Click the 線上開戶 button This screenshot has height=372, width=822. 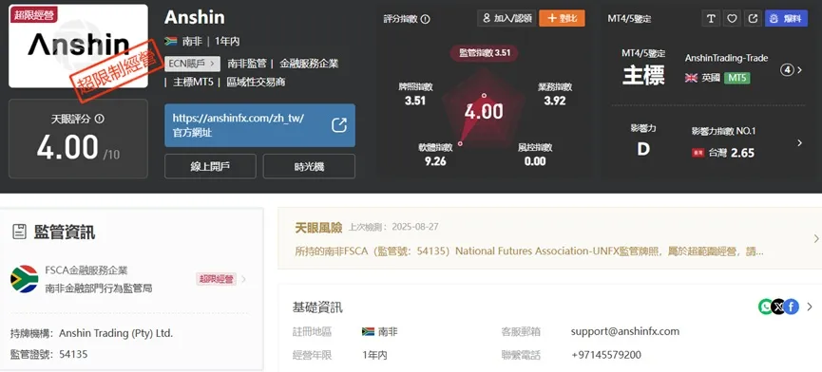(x=210, y=166)
